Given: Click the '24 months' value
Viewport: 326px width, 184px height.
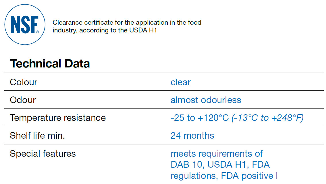Looking at the screenshot, I should 192,136.
